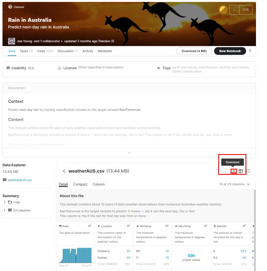The height and width of the screenshot is (271, 267).
Task: Click the binary classification tag
Action: pyautogui.click(x=187, y=71)
